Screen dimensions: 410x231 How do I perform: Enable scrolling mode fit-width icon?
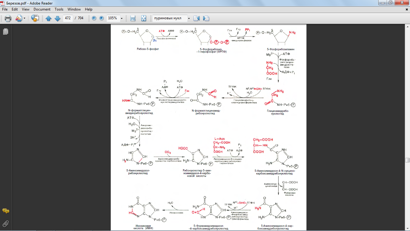coord(133,18)
